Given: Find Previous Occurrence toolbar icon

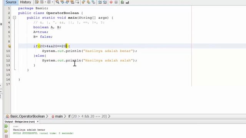Looking at the screenshot, I should [62, 2].
